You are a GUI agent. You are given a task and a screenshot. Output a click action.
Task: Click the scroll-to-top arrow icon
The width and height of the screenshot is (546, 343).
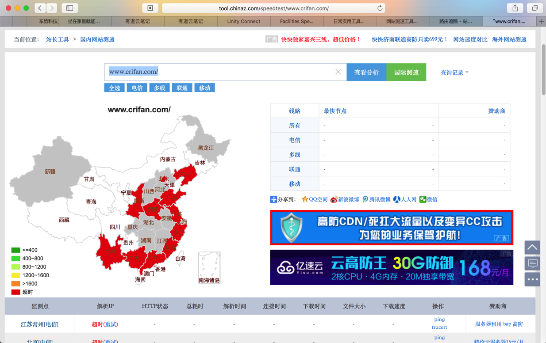pyautogui.click(x=532, y=248)
